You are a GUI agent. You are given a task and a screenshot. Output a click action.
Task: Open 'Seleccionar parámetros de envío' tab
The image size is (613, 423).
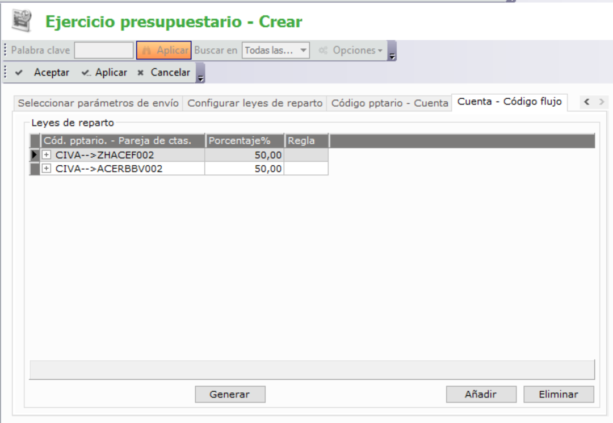(x=98, y=103)
